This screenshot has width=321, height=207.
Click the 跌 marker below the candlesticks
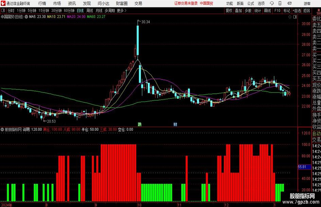pos(140,124)
